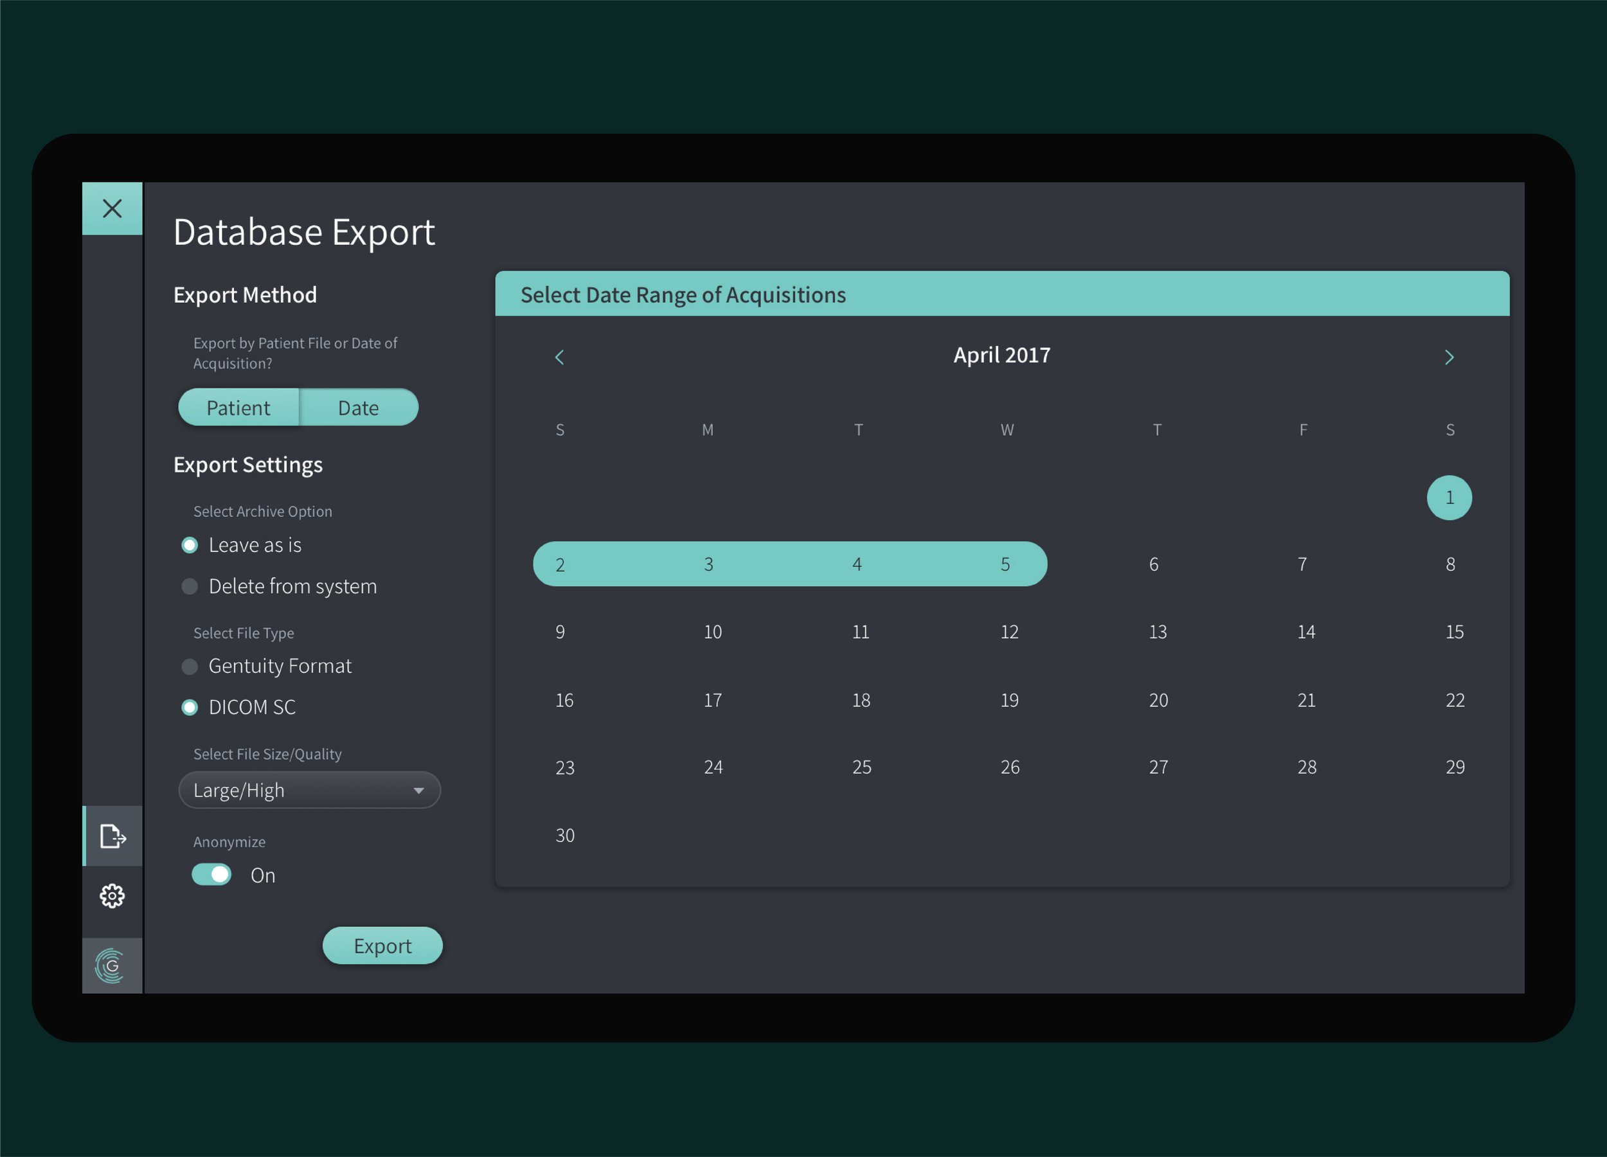Go to previous month with left chevron

pos(559,357)
